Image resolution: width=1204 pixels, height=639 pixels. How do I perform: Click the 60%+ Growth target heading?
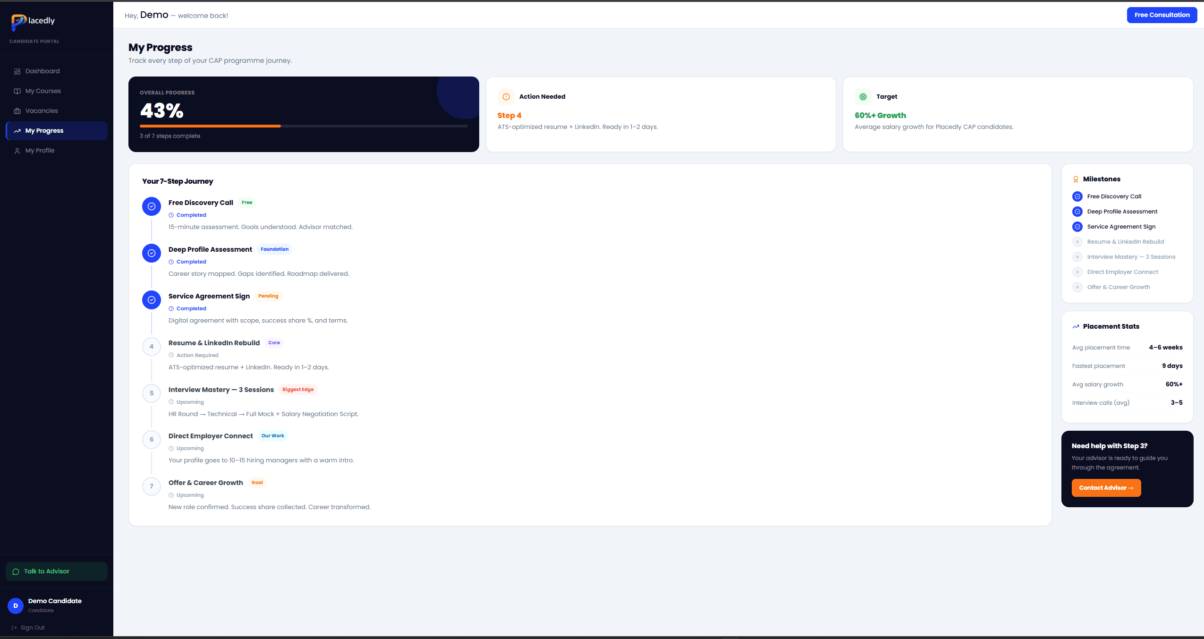[x=881, y=116]
